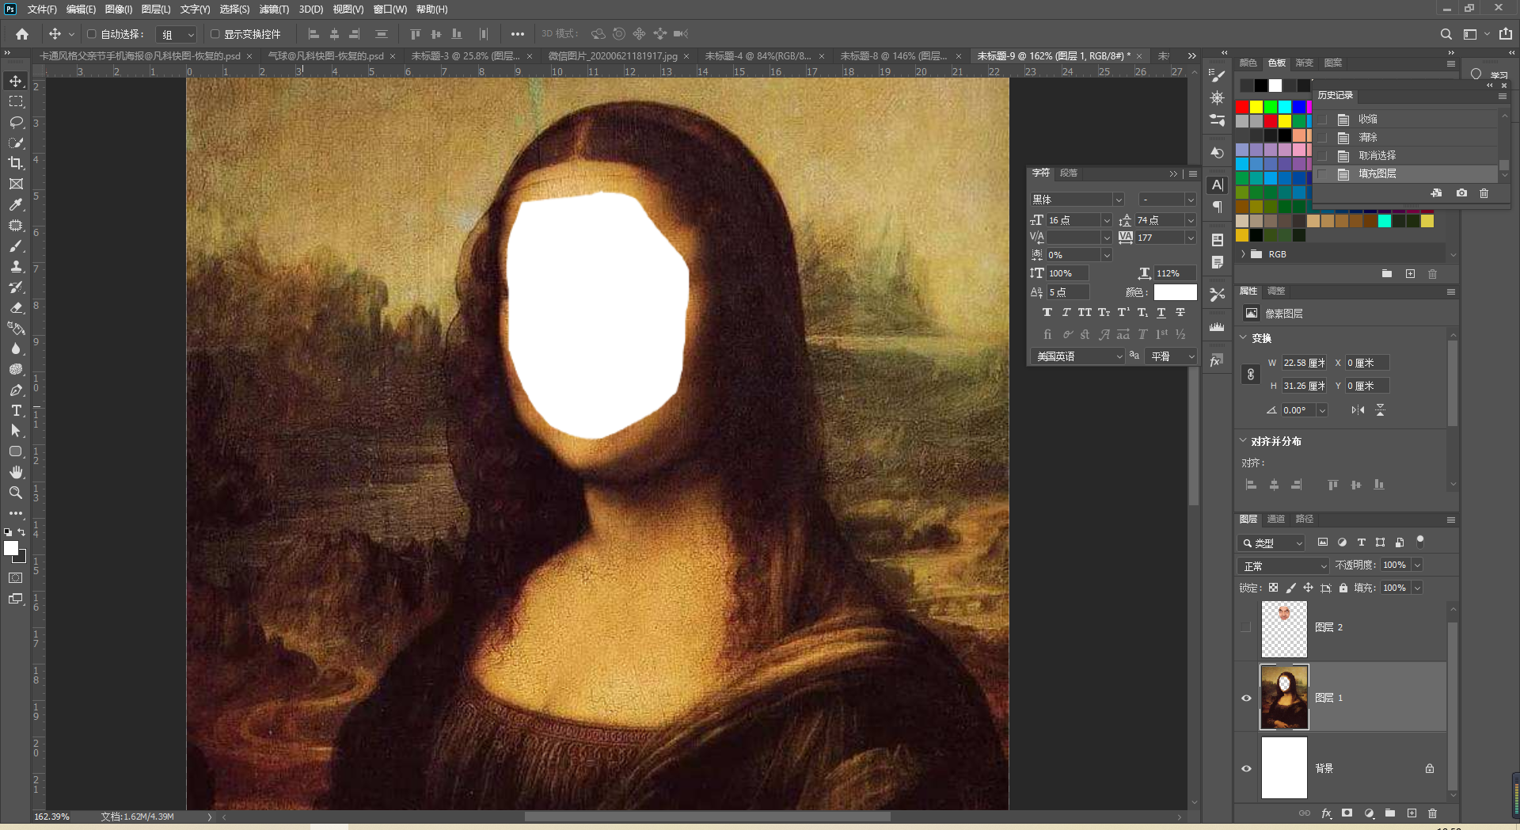Expand the RGB swatch folder
The height and width of the screenshot is (830, 1520).
click(1243, 254)
